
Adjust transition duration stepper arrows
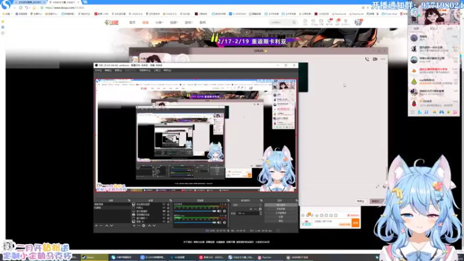(260, 213)
